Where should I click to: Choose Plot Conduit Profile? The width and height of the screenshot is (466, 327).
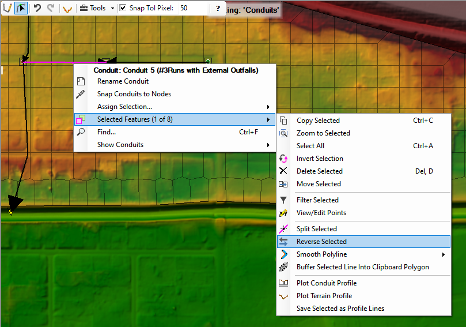pos(326,283)
